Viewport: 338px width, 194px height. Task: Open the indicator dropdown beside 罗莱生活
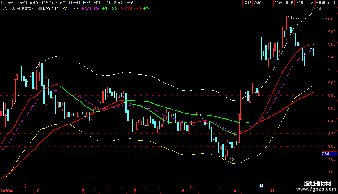(40, 9)
